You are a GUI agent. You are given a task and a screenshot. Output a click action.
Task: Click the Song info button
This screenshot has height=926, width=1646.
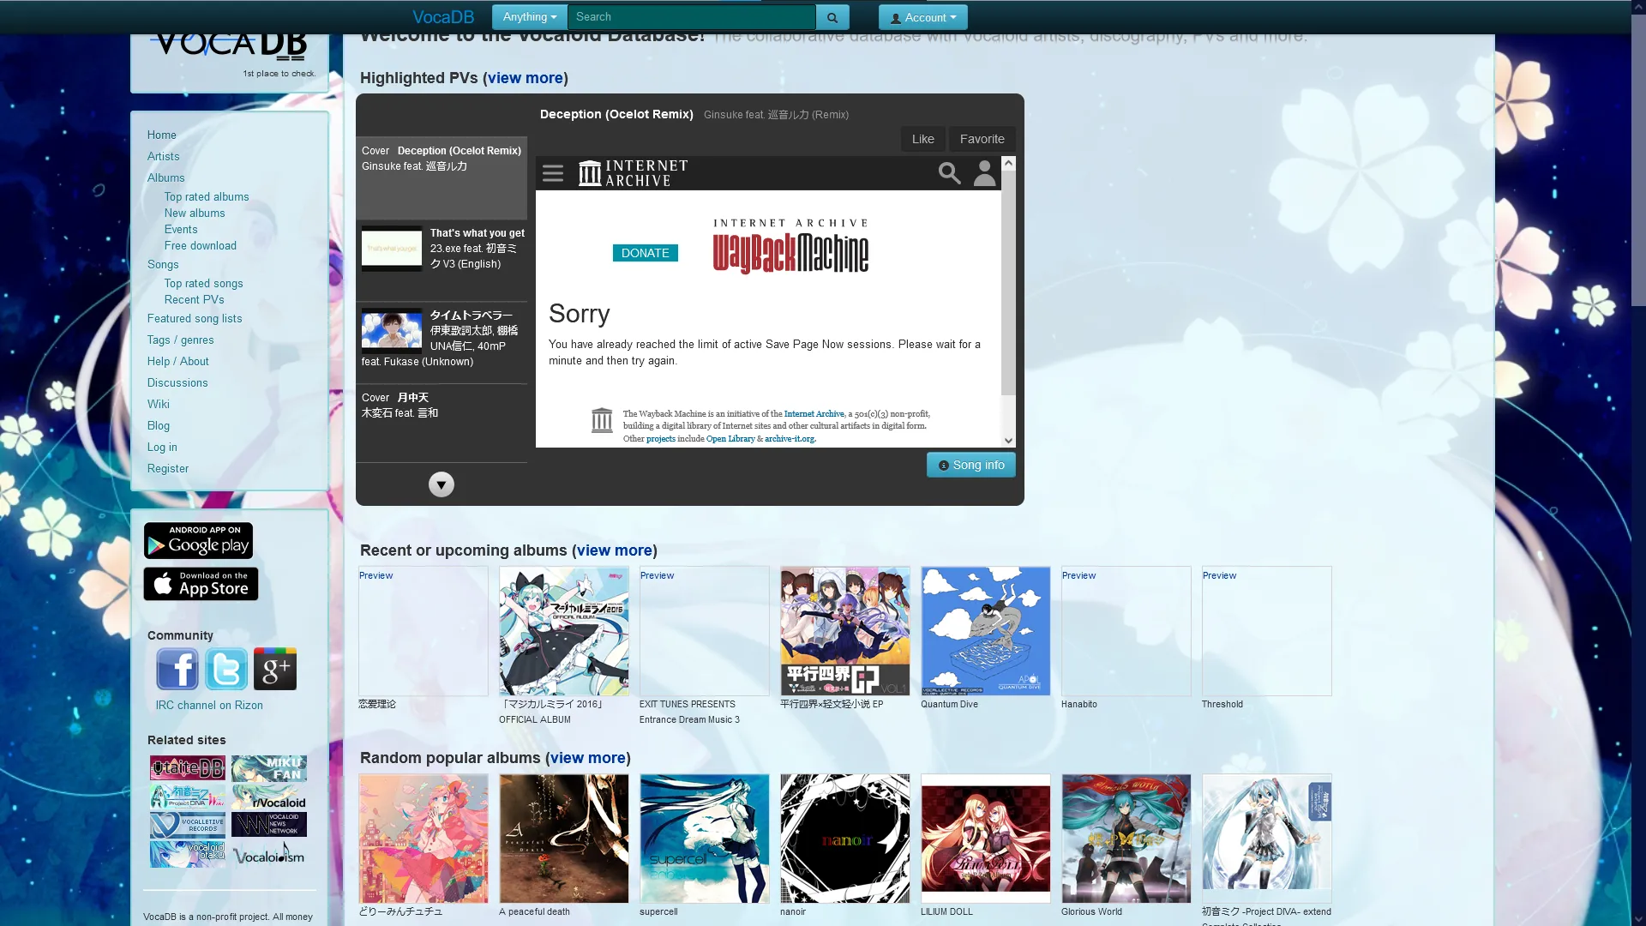(x=970, y=465)
